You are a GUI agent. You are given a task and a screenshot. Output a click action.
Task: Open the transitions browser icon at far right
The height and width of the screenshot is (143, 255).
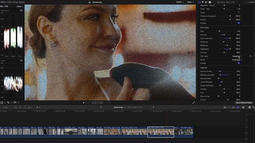point(254,107)
